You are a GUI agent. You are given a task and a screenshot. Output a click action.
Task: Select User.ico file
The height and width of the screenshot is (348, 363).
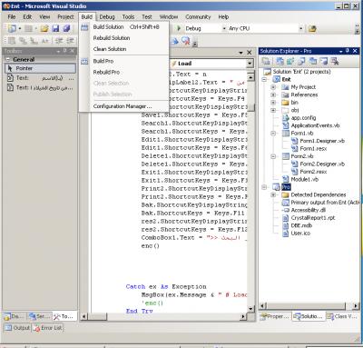[x=300, y=234]
